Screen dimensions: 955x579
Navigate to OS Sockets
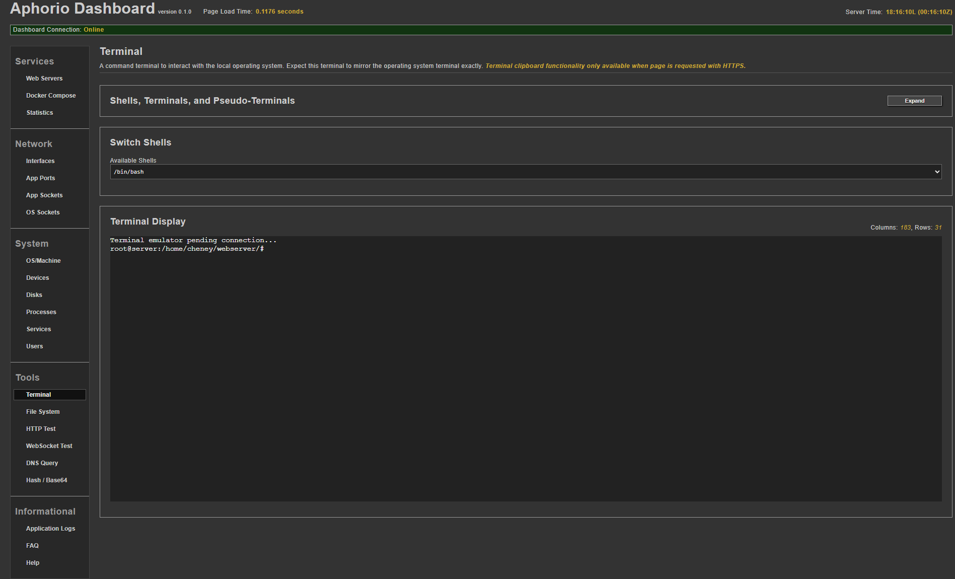coord(43,212)
